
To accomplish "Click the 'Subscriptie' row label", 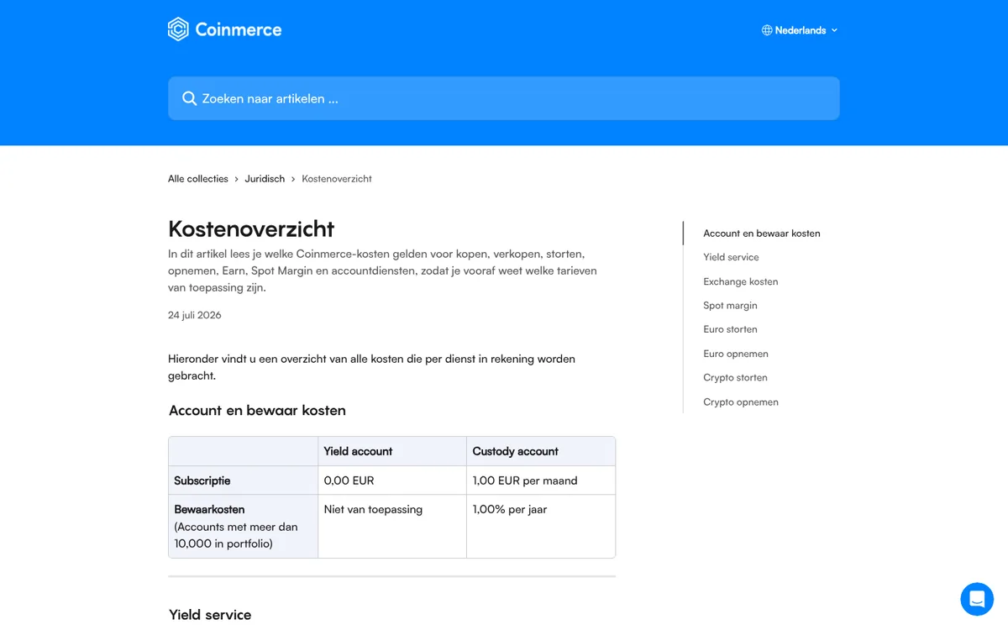I will coord(202,480).
